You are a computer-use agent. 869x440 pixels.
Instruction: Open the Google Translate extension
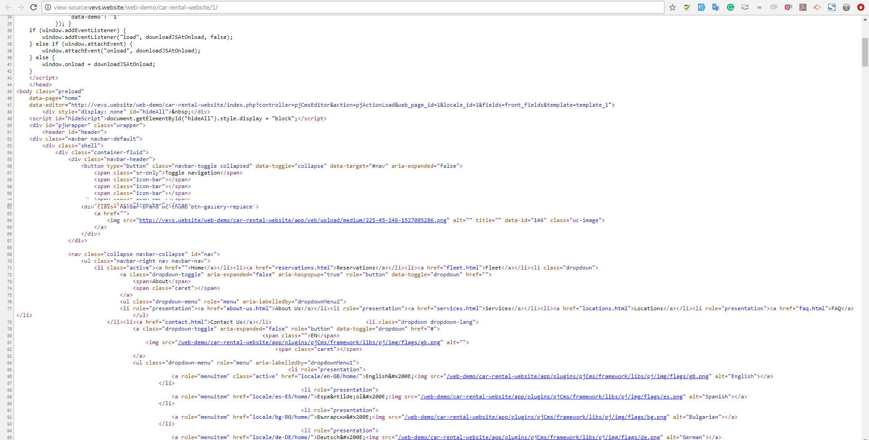pyautogui.click(x=716, y=7)
